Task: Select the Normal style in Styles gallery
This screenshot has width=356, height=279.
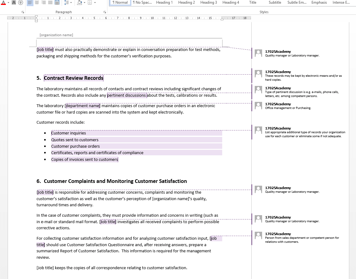Action: [x=119, y=2]
